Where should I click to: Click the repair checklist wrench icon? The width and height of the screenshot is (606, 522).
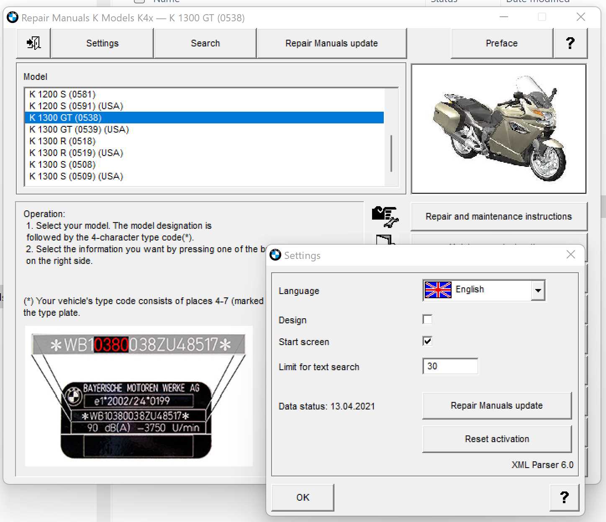point(385,217)
